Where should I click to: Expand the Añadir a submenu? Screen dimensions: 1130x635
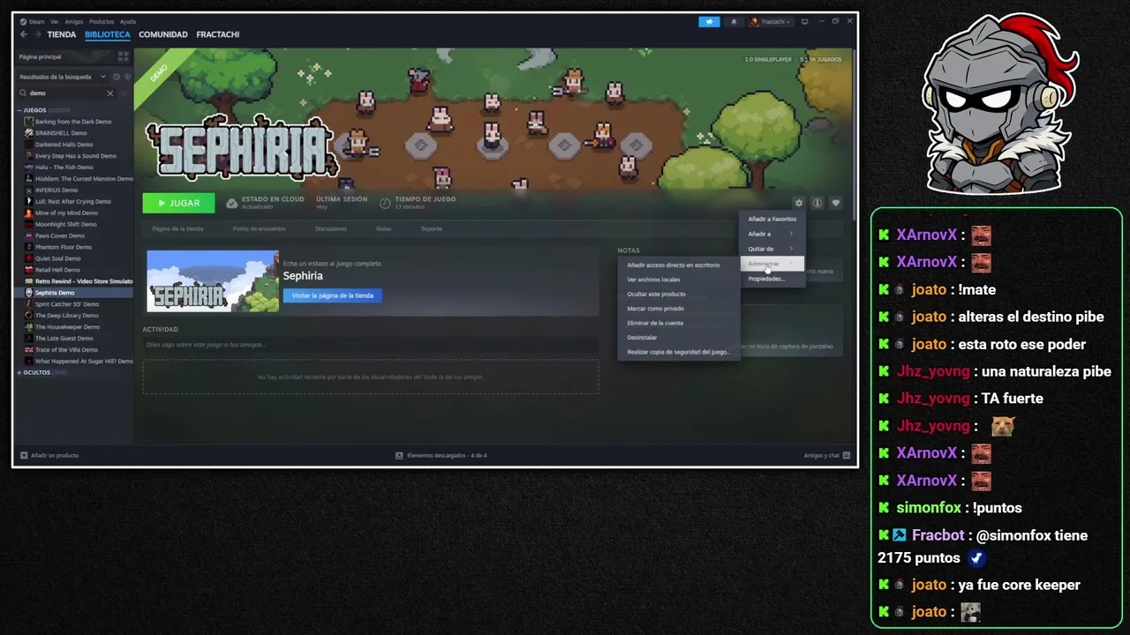772,234
